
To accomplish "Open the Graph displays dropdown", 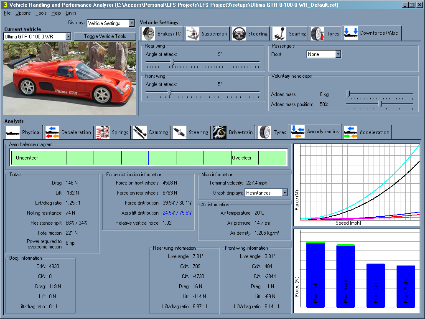I will (x=285, y=193).
